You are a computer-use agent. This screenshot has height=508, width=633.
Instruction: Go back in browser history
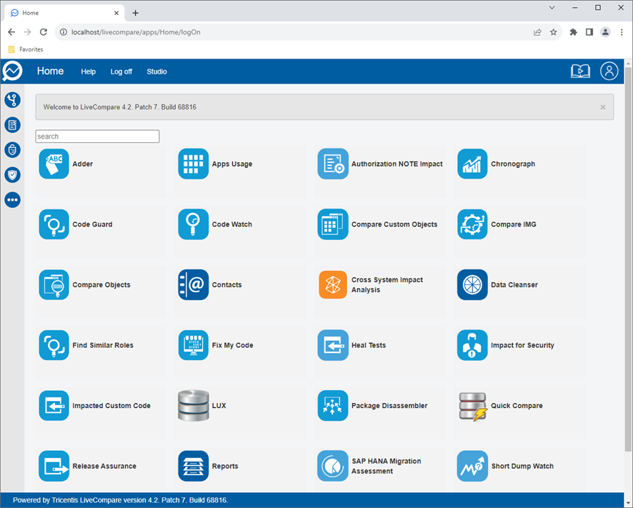click(11, 32)
